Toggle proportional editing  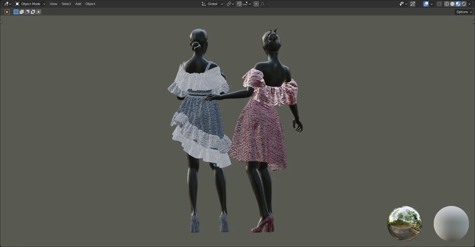click(x=256, y=4)
